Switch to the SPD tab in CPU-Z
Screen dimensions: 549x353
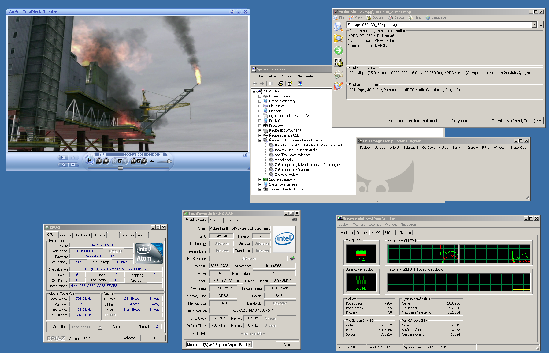(112, 235)
